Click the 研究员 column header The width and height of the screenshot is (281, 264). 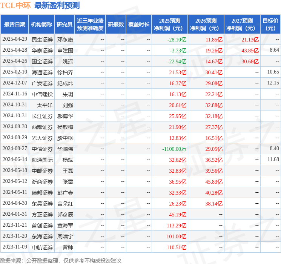[64, 25]
